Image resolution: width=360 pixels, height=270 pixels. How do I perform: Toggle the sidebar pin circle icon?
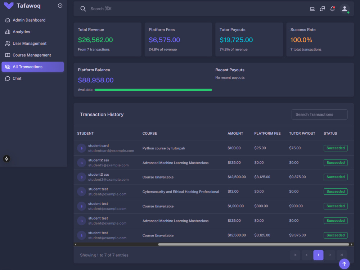[60, 5]
